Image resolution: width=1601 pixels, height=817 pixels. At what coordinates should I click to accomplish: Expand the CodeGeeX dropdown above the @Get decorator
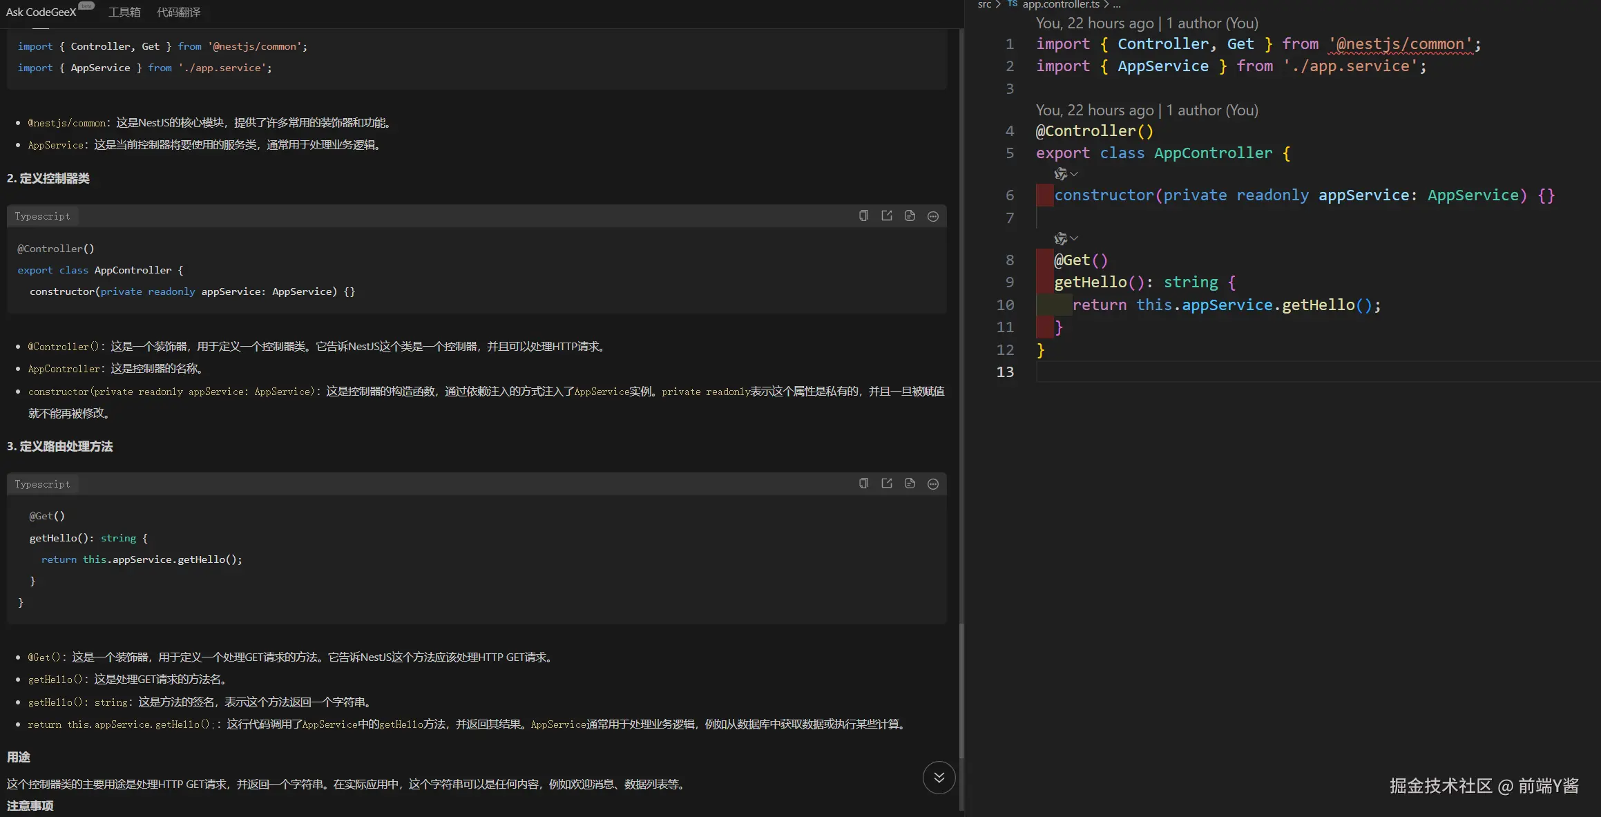coord(1075,239)
